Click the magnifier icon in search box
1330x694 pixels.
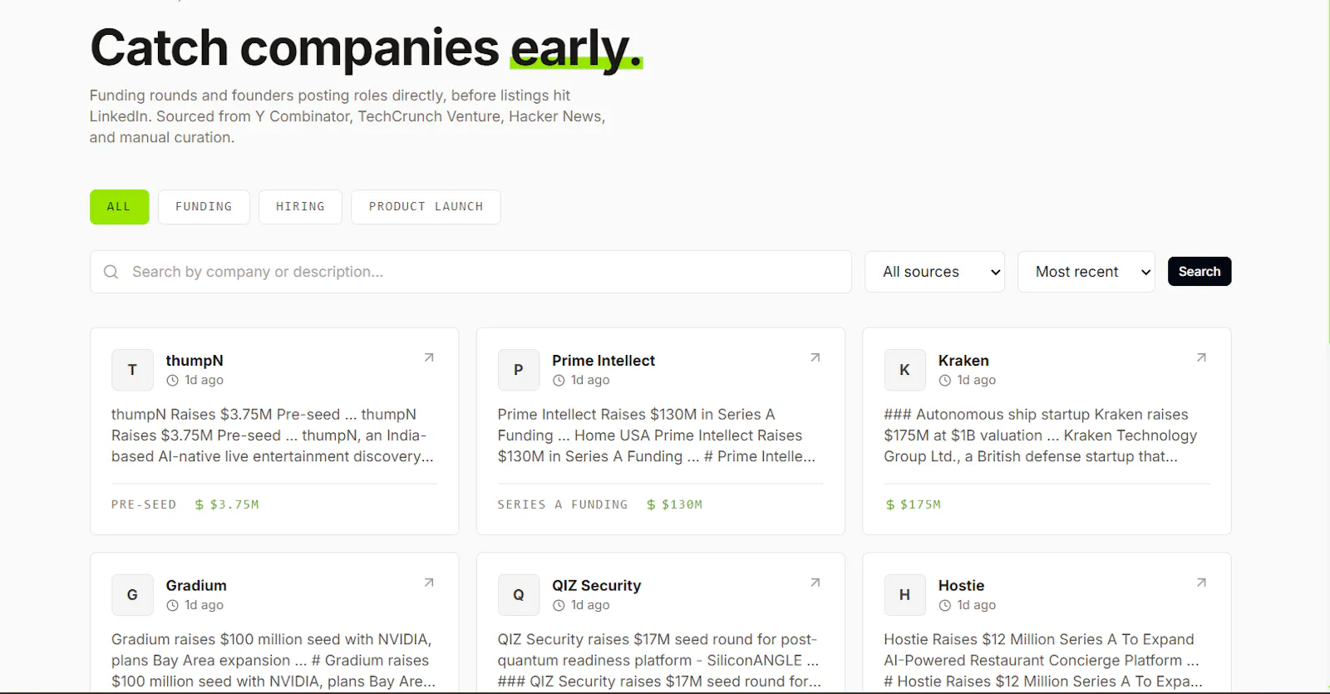tap(111, 272)
